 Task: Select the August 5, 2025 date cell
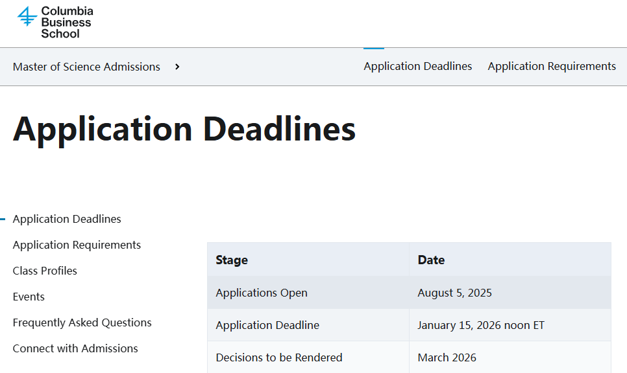(x=510, y=293)
